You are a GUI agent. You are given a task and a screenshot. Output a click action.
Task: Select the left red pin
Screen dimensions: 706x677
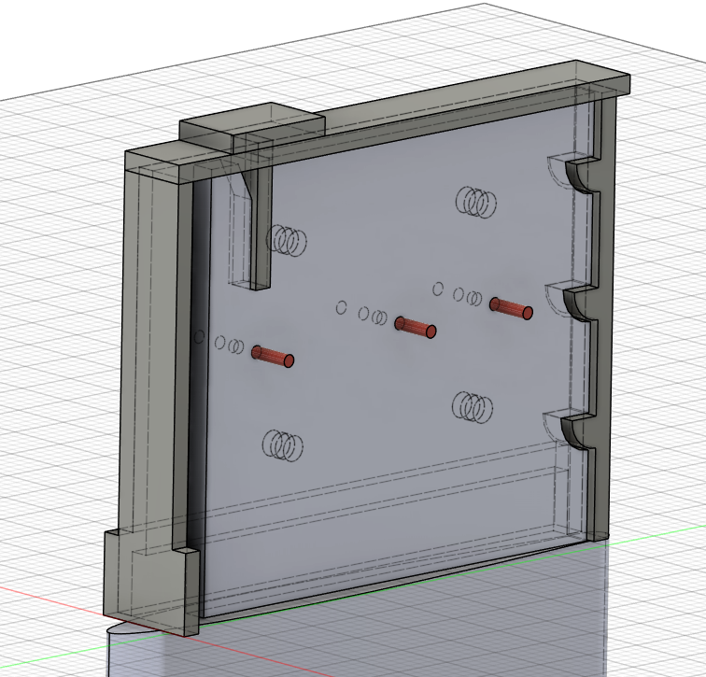coord(272,357)
